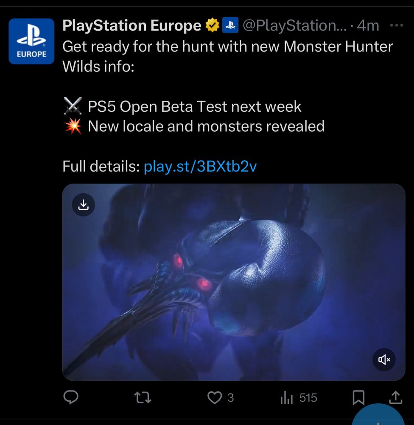Open the 4m timestamp of post
This screenshot has height=425, width=414.
pos(368,25)
